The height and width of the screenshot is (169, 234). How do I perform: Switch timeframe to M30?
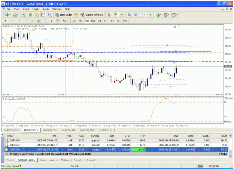tap(93, 21)
